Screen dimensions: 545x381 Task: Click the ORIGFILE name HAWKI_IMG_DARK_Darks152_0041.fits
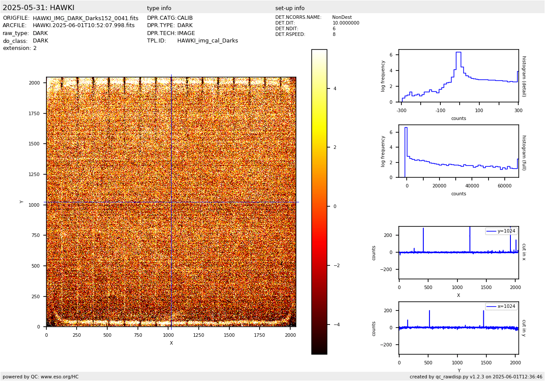click(85, 18)
